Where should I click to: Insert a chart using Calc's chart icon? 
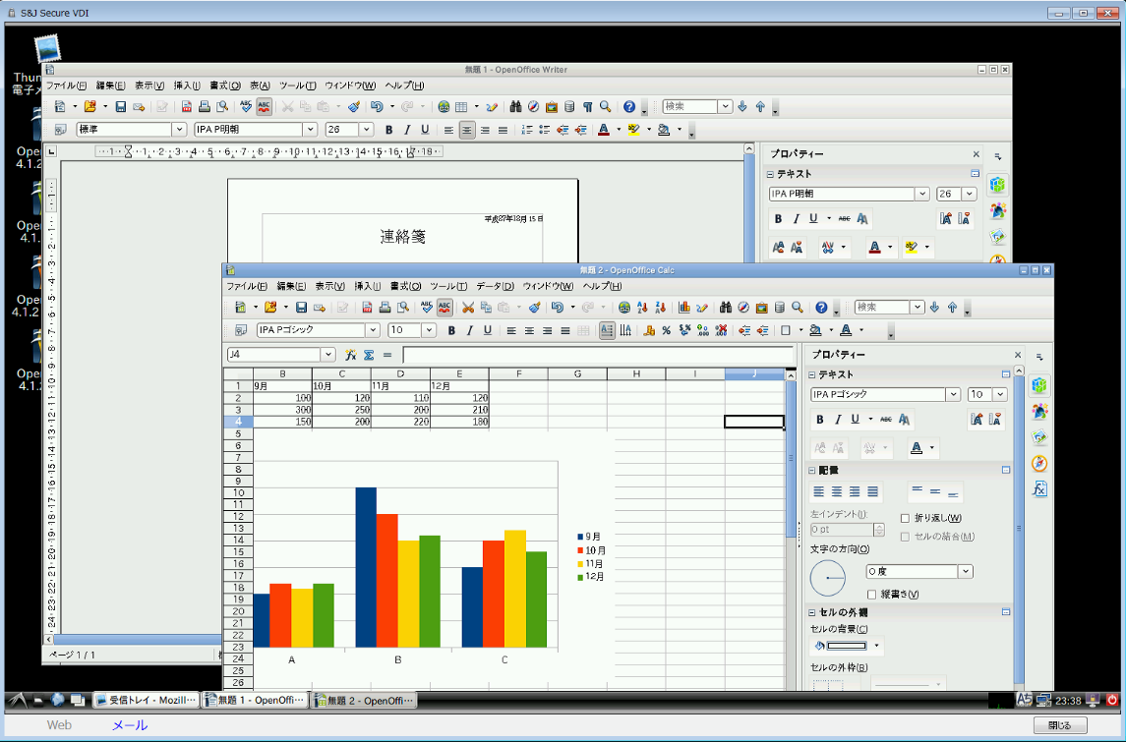tap(683, 308)
